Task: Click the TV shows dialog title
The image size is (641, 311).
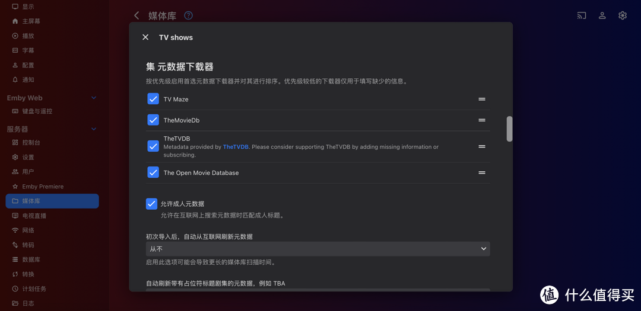Action: coord(176,37)
